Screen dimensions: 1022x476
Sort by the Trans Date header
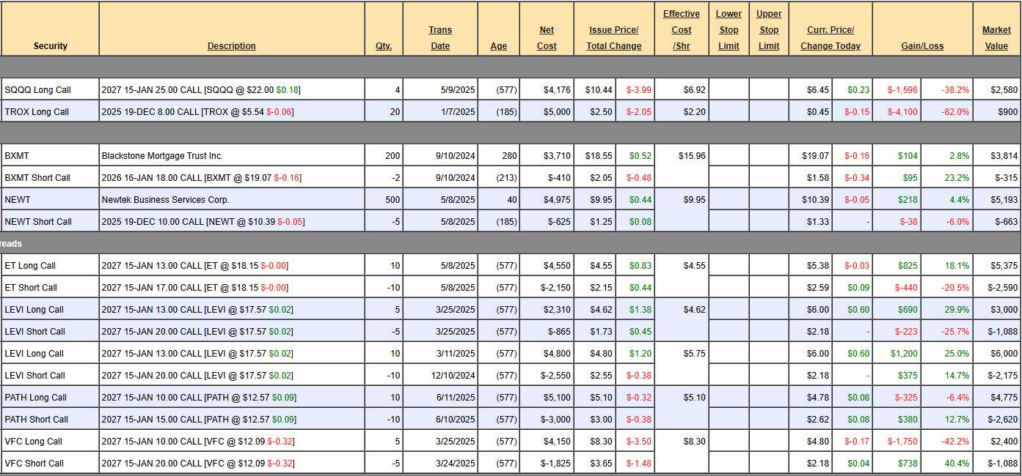(x=440, y=37)
